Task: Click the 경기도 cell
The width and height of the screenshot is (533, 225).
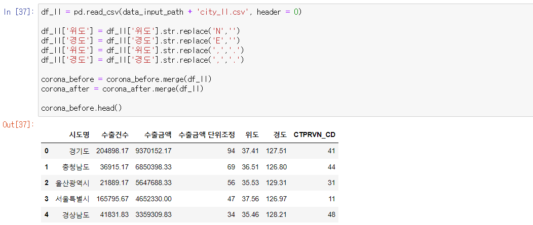Action: 80,151
